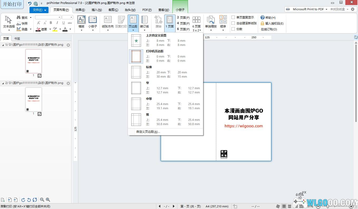Screen dimensions: 358x209
Task: Select 4 页面(P) layout
Action: [x=183, y=23]
